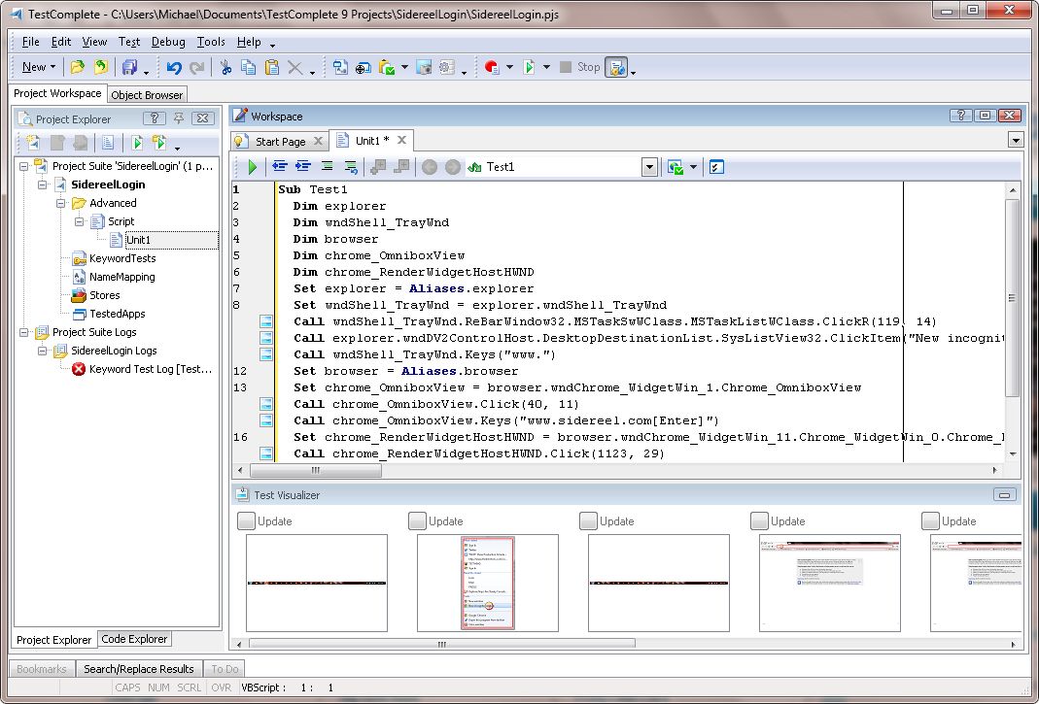1039x704 pixels.
Task: Click the fourth test visualizer screenshot thumbnail
Action: [829, 584]
